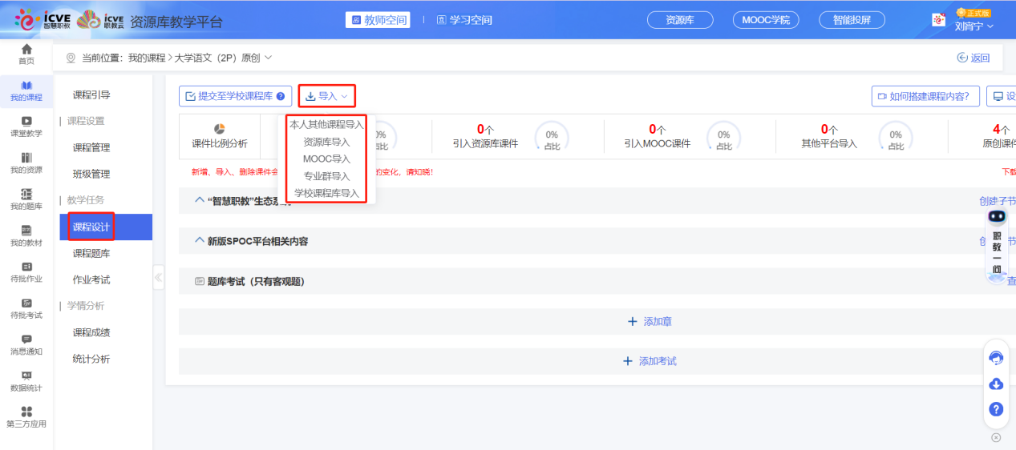
Task: Click the cloud download floating icon
Action: 996,384
